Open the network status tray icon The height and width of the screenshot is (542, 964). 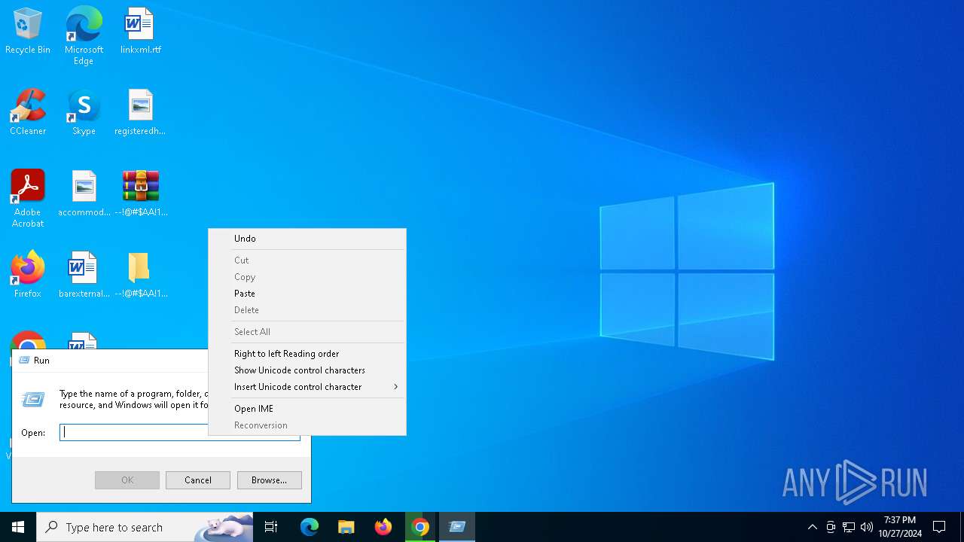(849, 527)
